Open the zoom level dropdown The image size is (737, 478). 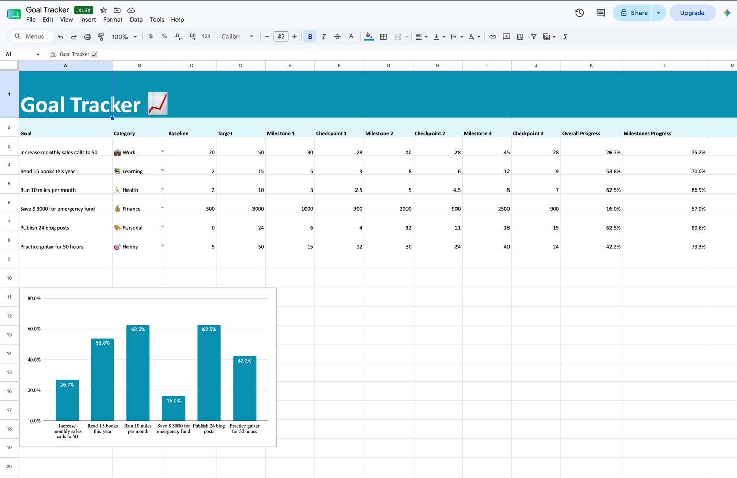[x=124, y=37]
